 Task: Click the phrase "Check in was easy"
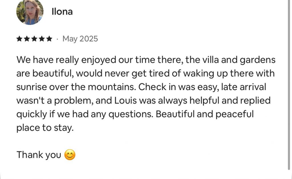coord(176,87)
